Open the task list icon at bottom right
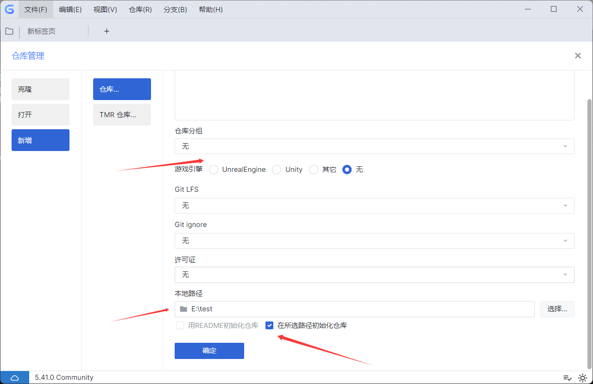Viewport: 593px width, 384px height. click(568, 377)
